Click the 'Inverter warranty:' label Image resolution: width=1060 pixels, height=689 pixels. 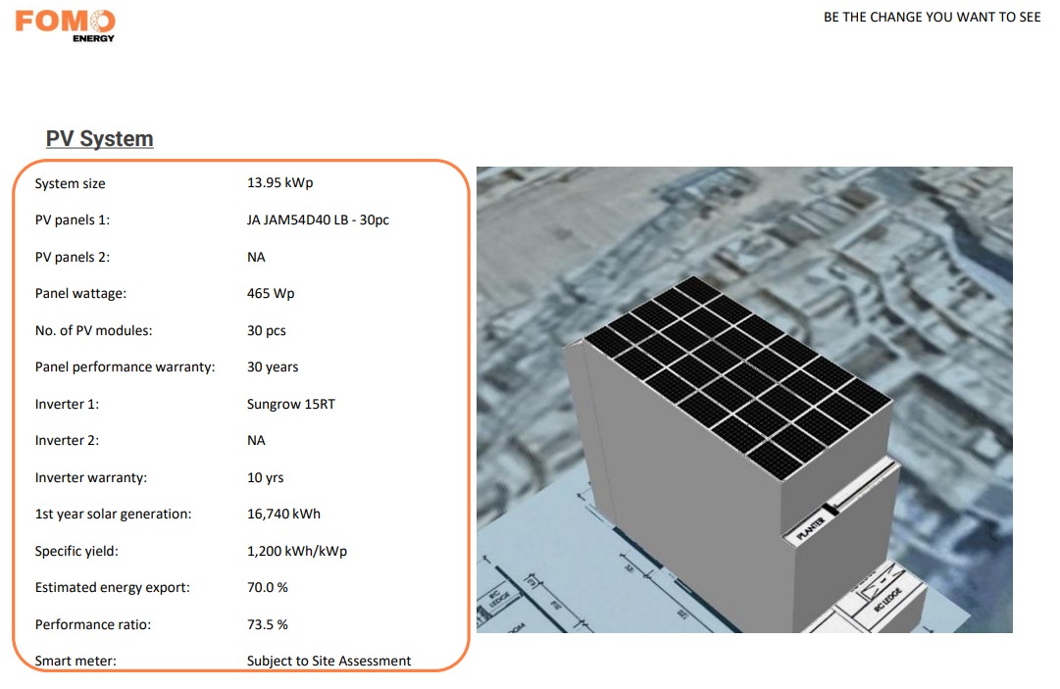(x=90, y=478)
